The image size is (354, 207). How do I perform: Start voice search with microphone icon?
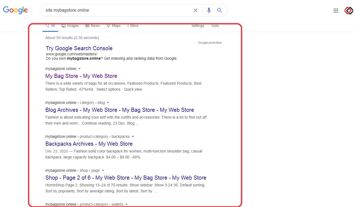coord(209,10)
